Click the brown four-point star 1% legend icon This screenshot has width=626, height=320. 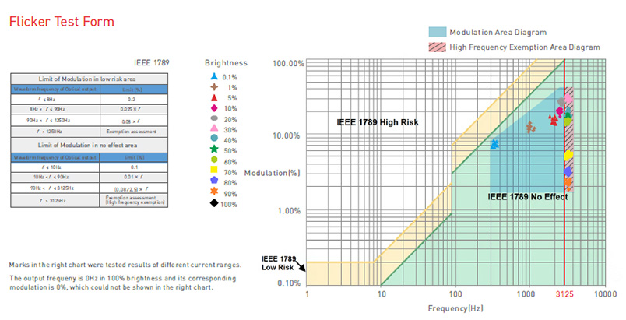[214, 87]
